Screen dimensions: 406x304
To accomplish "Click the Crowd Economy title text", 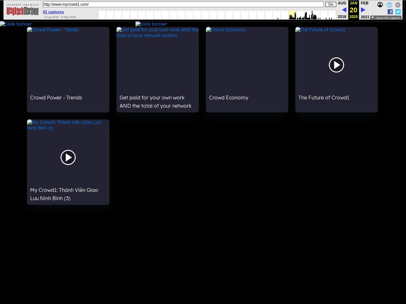I will (229, 98).
